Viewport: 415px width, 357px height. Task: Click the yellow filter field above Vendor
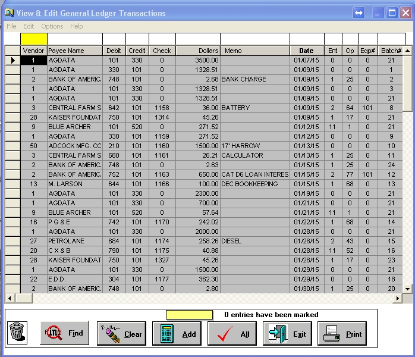tap(34, 39)
